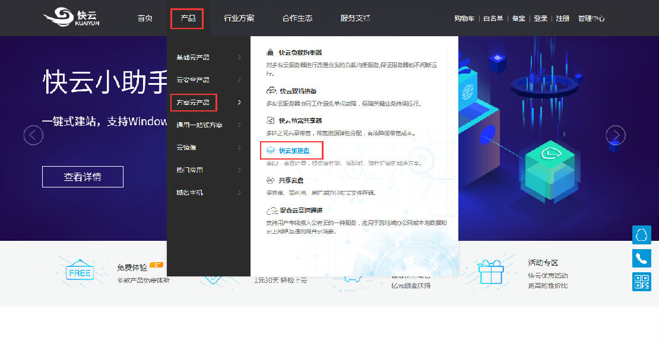The image size is (659, 347).
Task: Click the phone contact icon on right sidebar
Action: tap(641, 258)
